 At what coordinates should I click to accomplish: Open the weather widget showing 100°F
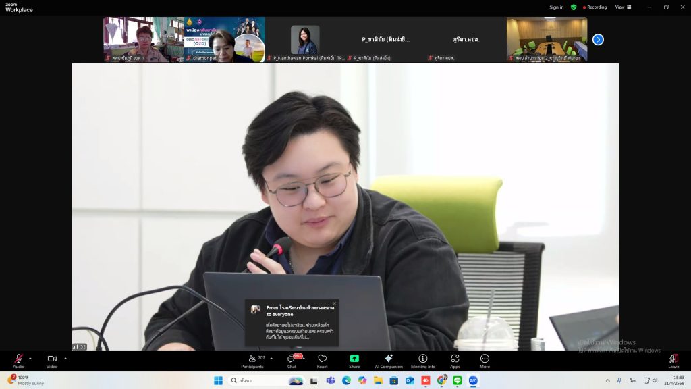26,380
